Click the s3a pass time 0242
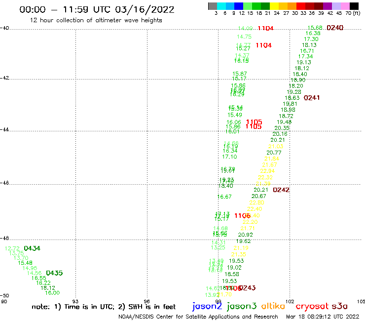The width and height of the screenshot is (365, 321). pos(281,190)
